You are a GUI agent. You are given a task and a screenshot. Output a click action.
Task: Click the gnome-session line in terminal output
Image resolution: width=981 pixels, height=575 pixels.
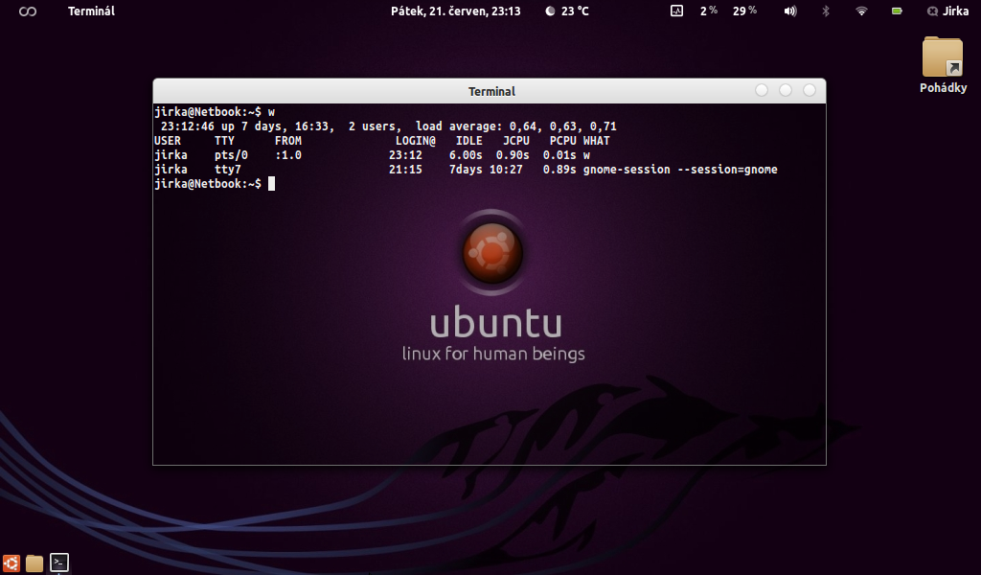pyautogui.click(x=466, y=170)
